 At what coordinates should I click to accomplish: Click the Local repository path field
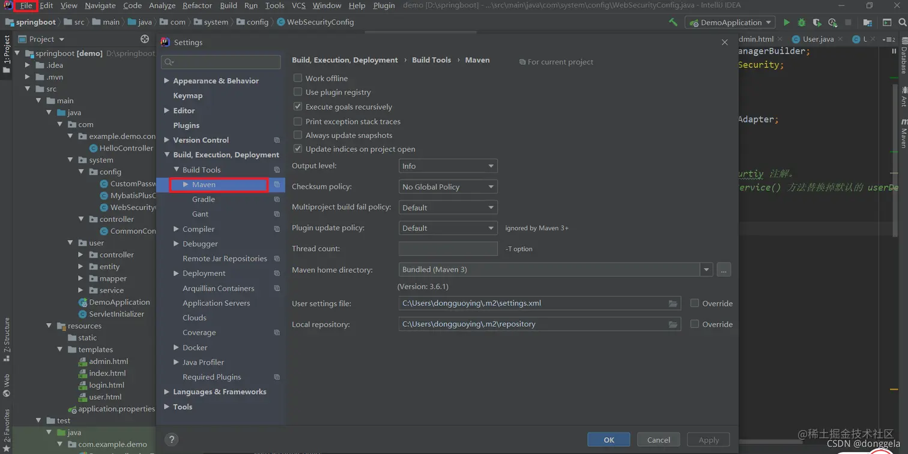coord(540,324)
